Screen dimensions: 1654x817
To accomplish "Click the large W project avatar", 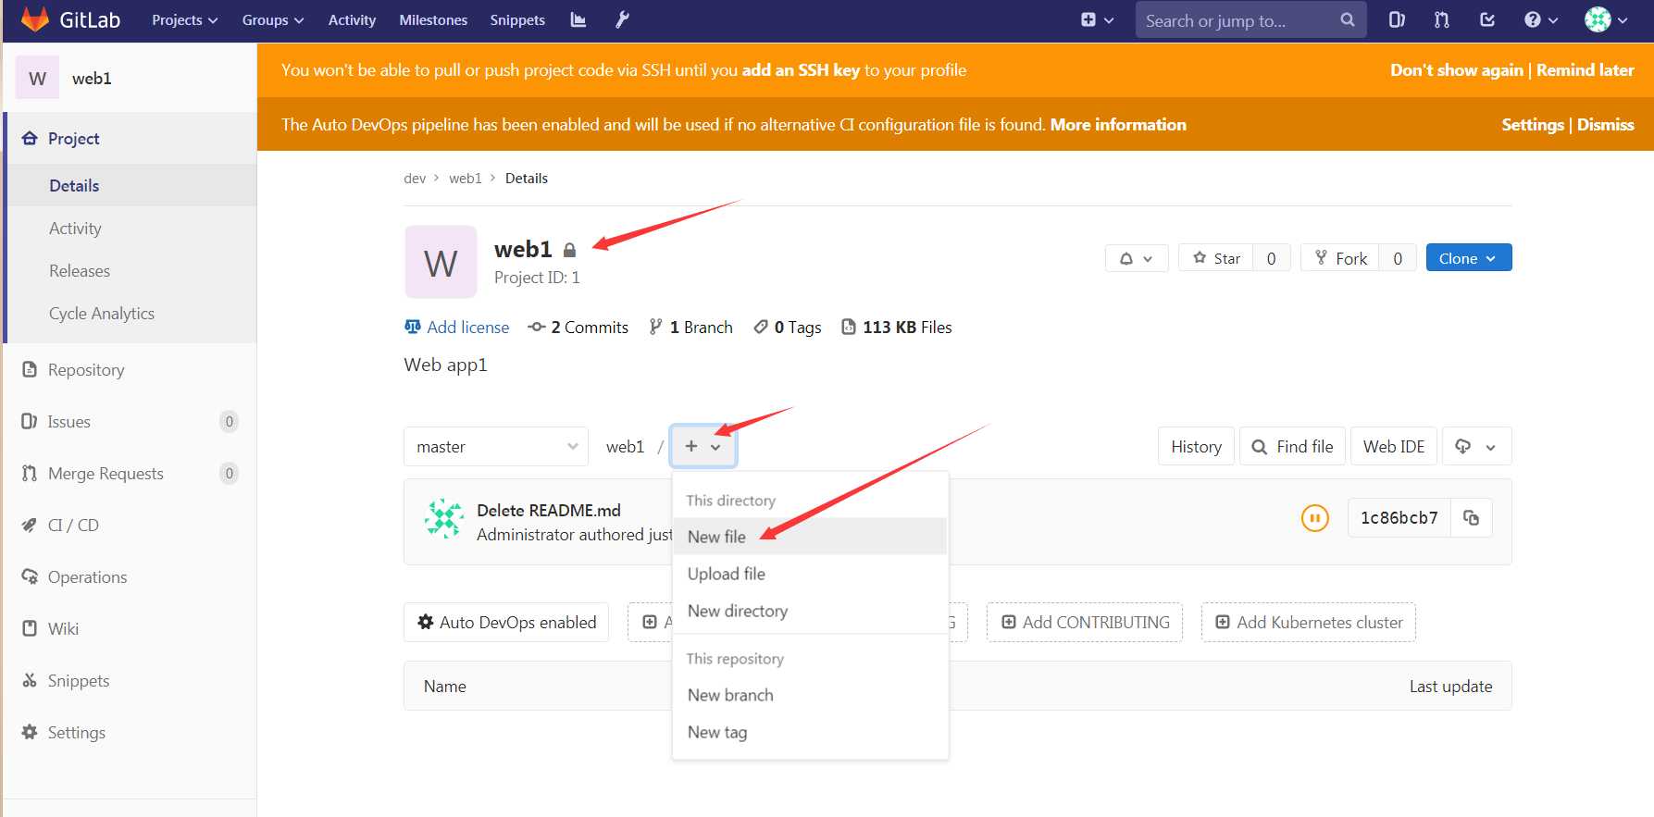I will pyautogui.click(x=441, y=262).
